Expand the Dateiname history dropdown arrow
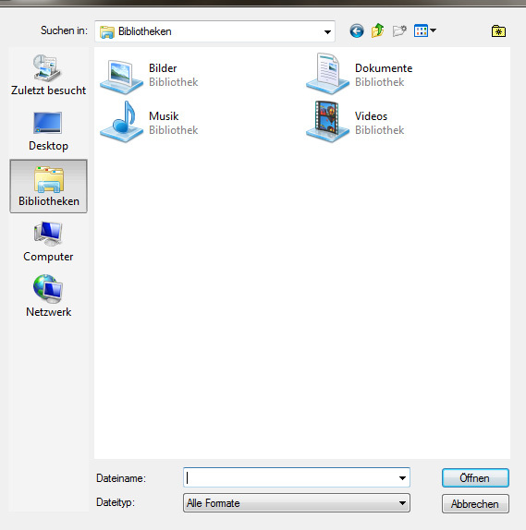The width and height of the screenshot is (526, 530). (x=402, y=478)
